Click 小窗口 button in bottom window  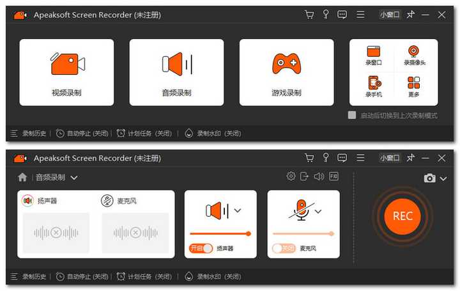pyautogui.click(x=390, y=158)
